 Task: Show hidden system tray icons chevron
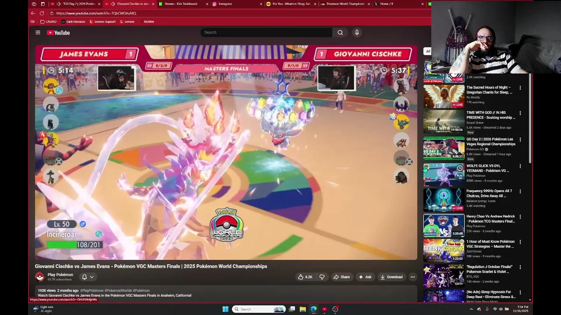click(x=471, y=309)
